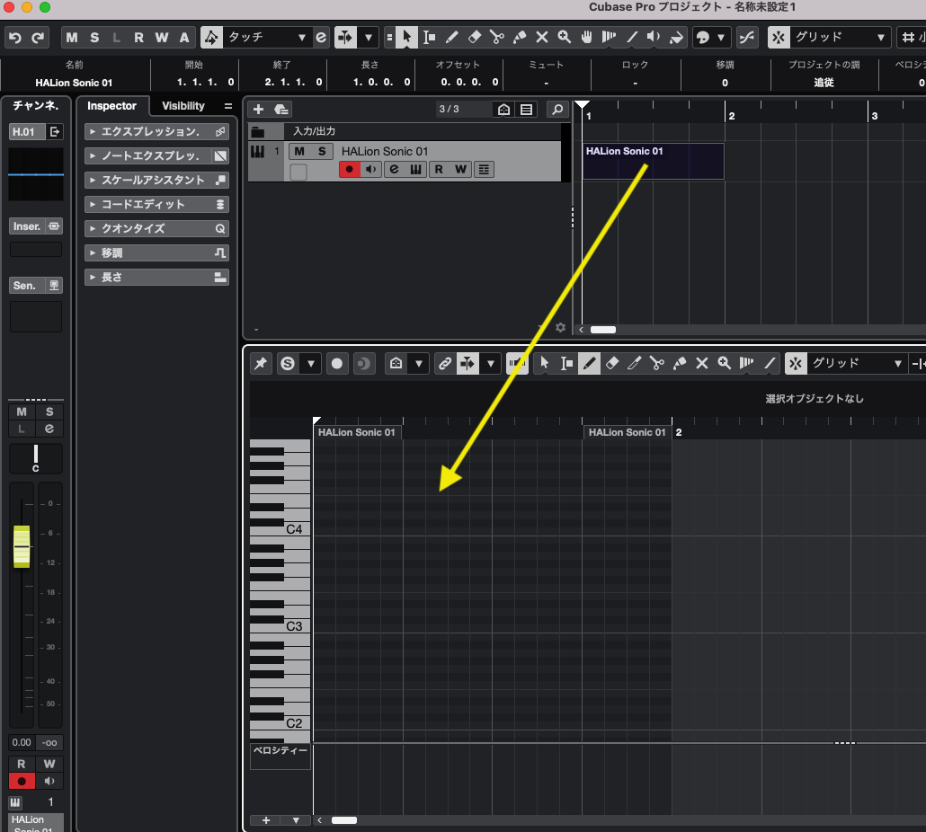This screenshot has height=832, width=926.
Task: Click the key editor horizontal scrollbar thumb
Action: click(344, 820)
